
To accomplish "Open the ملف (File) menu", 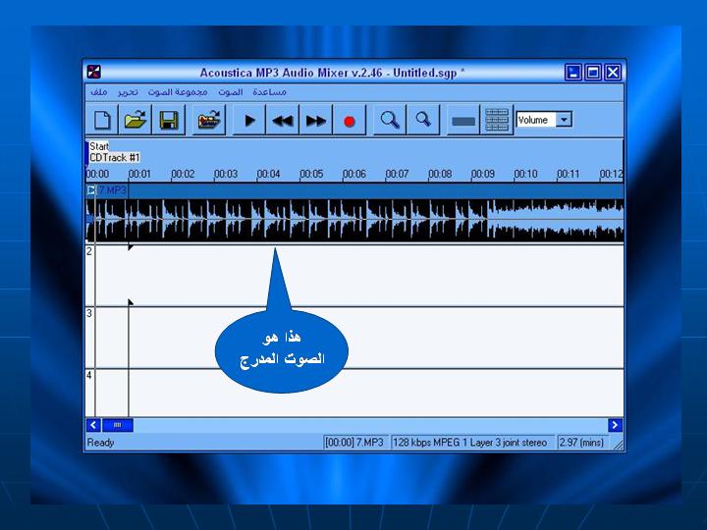I will [99, 92].
